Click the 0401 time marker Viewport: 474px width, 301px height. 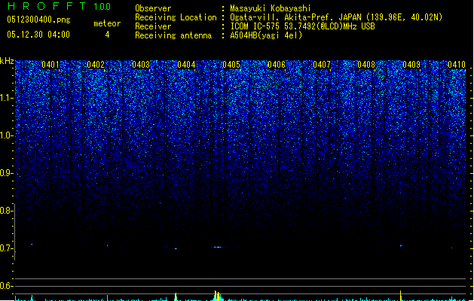(50, 65)
